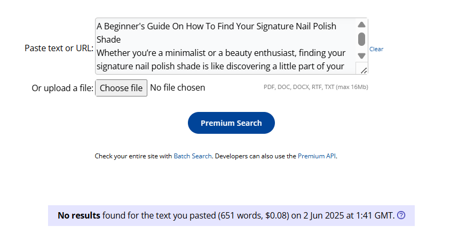Open the Choose file upload button
The height and width of the screenshot is (242, 458).
(x=121, y=88)
